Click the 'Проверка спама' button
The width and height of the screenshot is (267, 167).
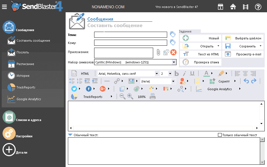(201, 62)
